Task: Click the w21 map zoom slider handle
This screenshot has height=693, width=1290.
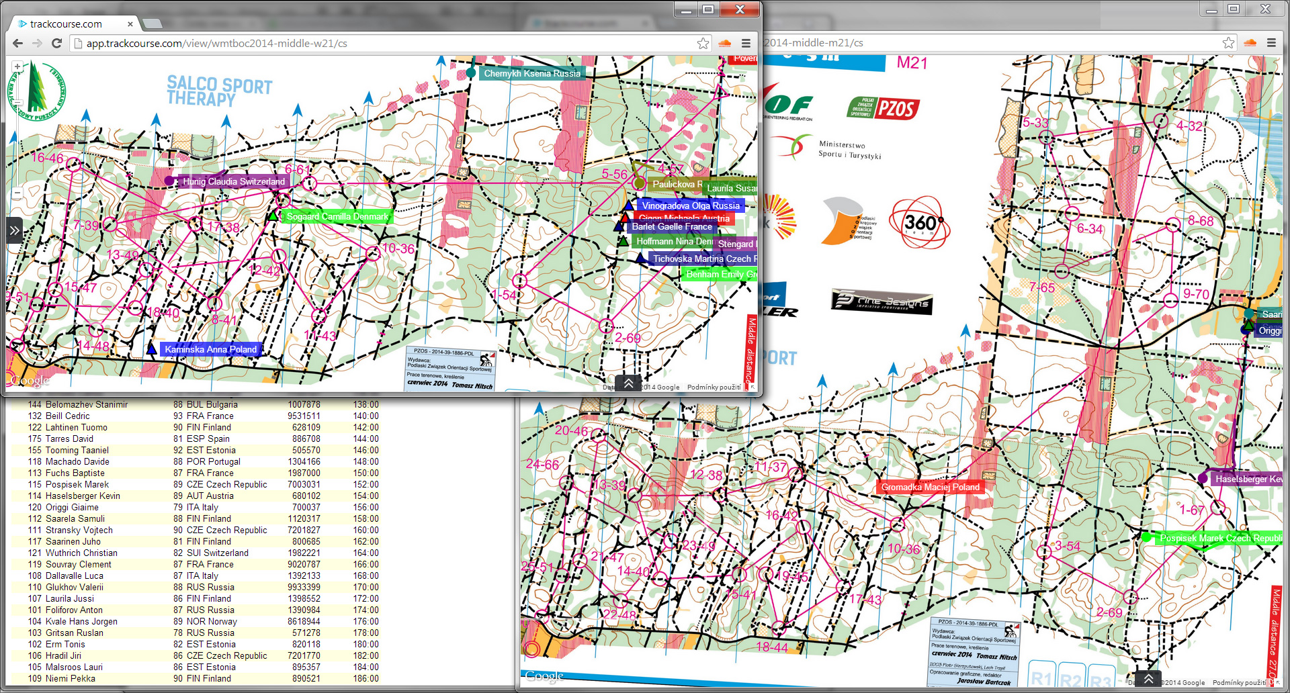Action: point(17,103)
